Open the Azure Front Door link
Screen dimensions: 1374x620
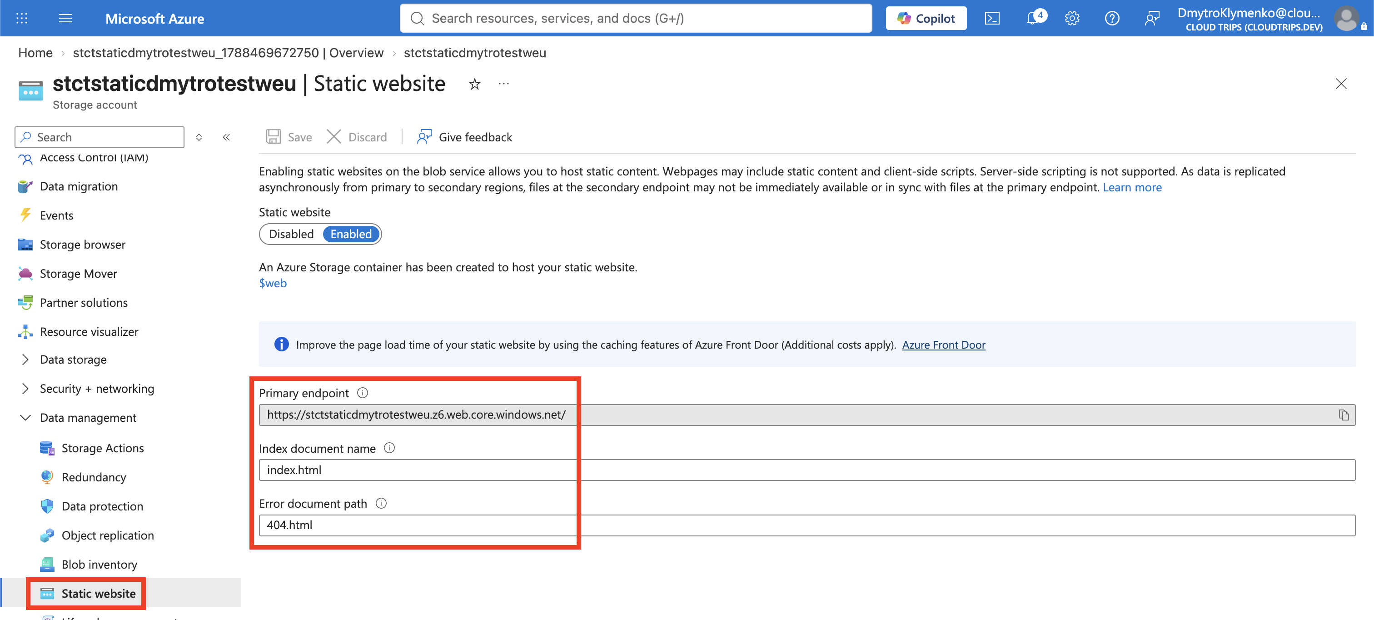pos(944,345)
